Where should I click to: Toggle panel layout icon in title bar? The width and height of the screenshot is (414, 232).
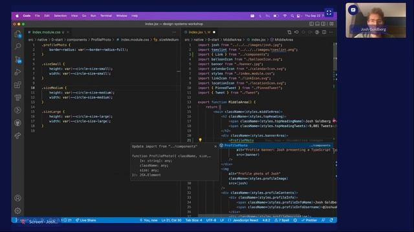click(x=318, y=24)
